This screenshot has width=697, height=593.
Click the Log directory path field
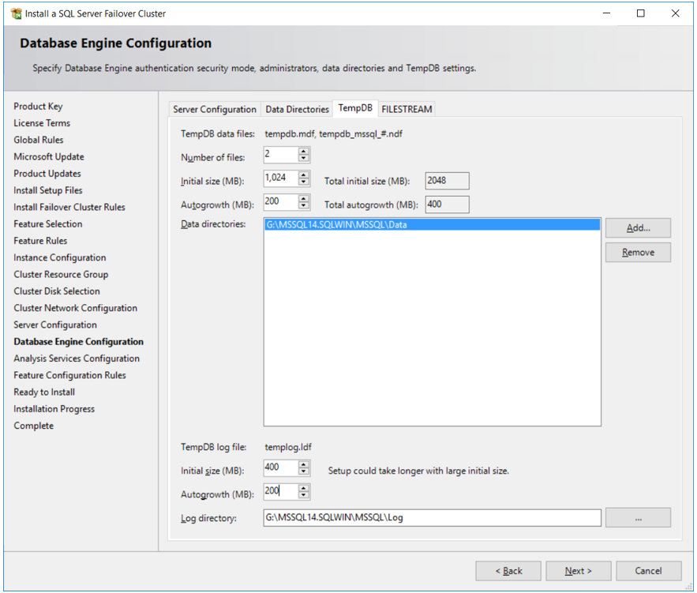point(432,518)
